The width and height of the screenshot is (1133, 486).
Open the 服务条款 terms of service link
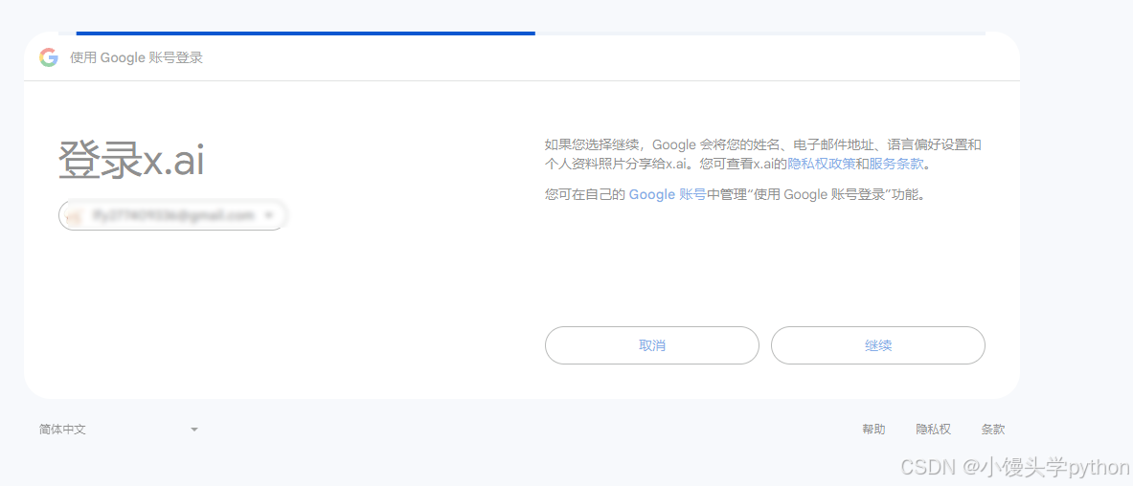click(896, 164)
